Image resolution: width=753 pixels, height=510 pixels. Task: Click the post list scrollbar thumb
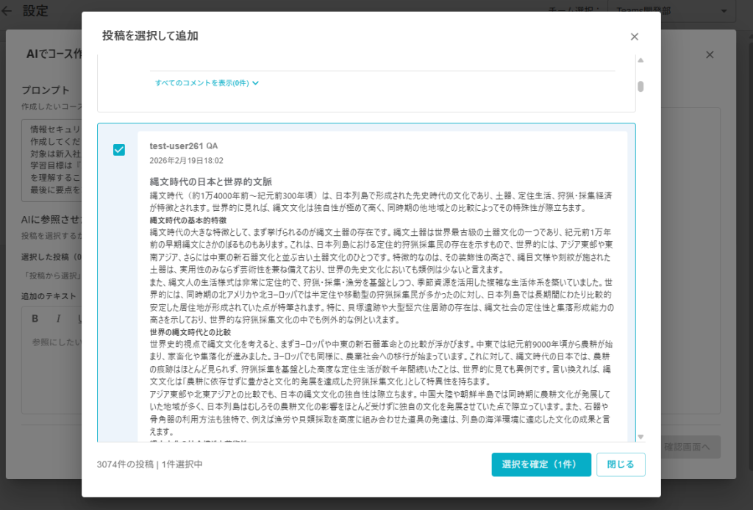(x=640, y=86)
